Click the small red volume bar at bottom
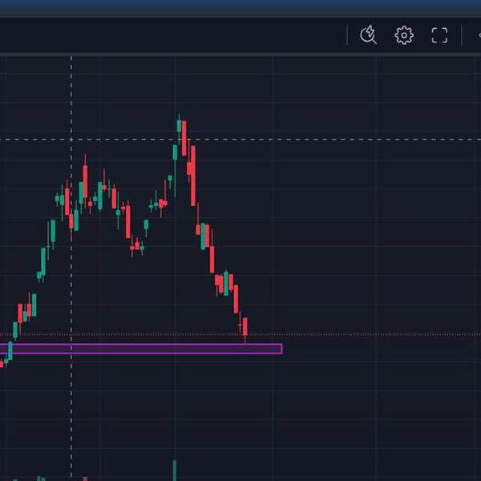Screen dimensions: 481x481 (x=85, y=479)
